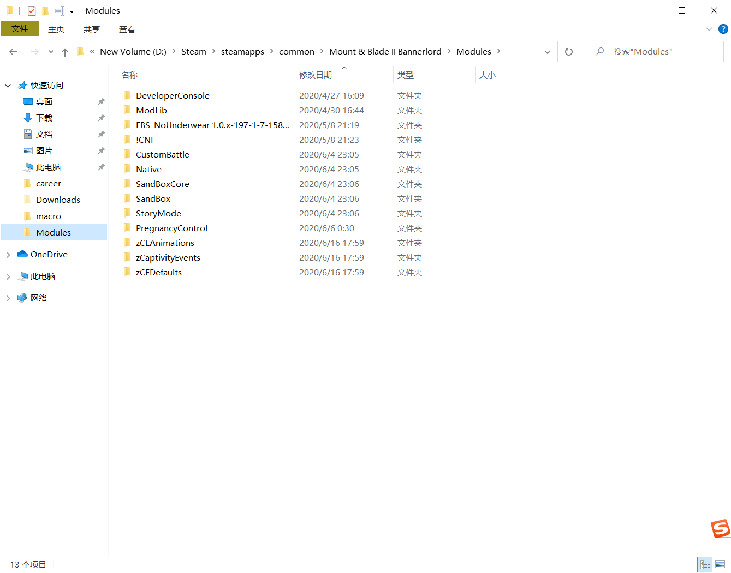
Task: Select Mount & Blade II Bannerlord breadcrumb
Action: tap(385, 52)
